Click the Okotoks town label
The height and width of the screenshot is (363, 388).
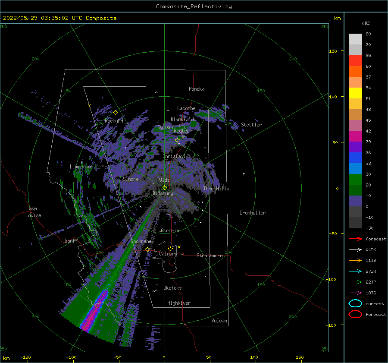click(x=172, y=288)
